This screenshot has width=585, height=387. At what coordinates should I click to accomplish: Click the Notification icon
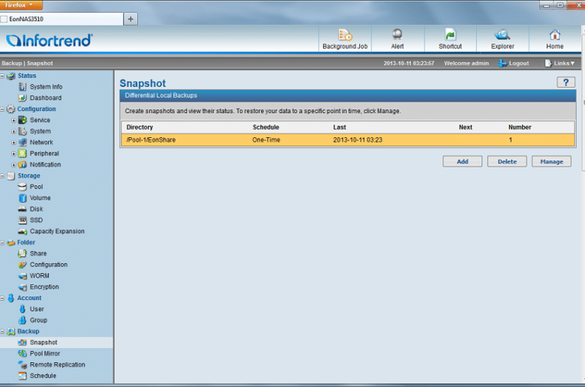(x=22, y=164)
